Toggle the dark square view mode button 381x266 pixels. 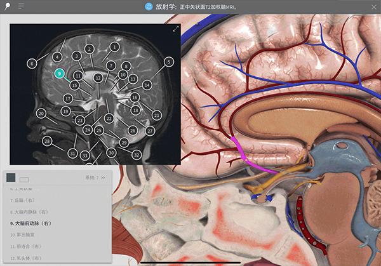pyautogui.click(x=11, y=178)
